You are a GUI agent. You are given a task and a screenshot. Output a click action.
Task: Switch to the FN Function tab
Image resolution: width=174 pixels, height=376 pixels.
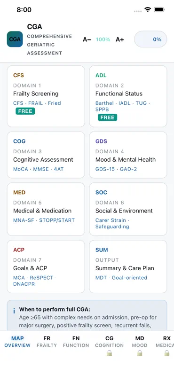point(76,342)
